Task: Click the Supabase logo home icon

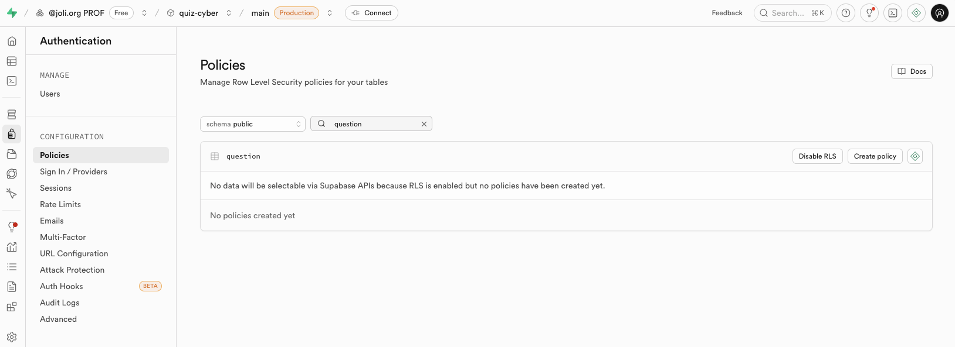Action: pos(12,13)
